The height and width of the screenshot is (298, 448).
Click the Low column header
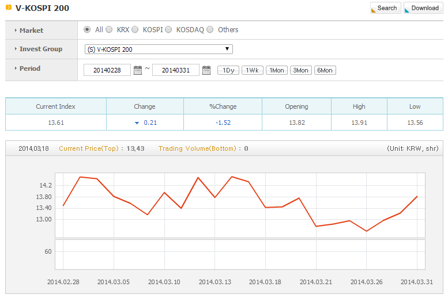pos(415,106)
